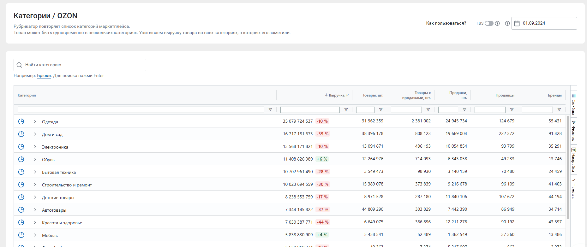This screenshot has height=247, width=587.
Task: Expand the Одежда category
Action: pyautogui.click(x=35, y=121)
